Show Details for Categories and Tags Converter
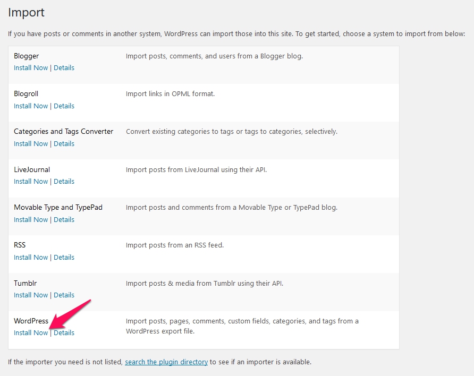The image size is (474, 376). (64, 144)
